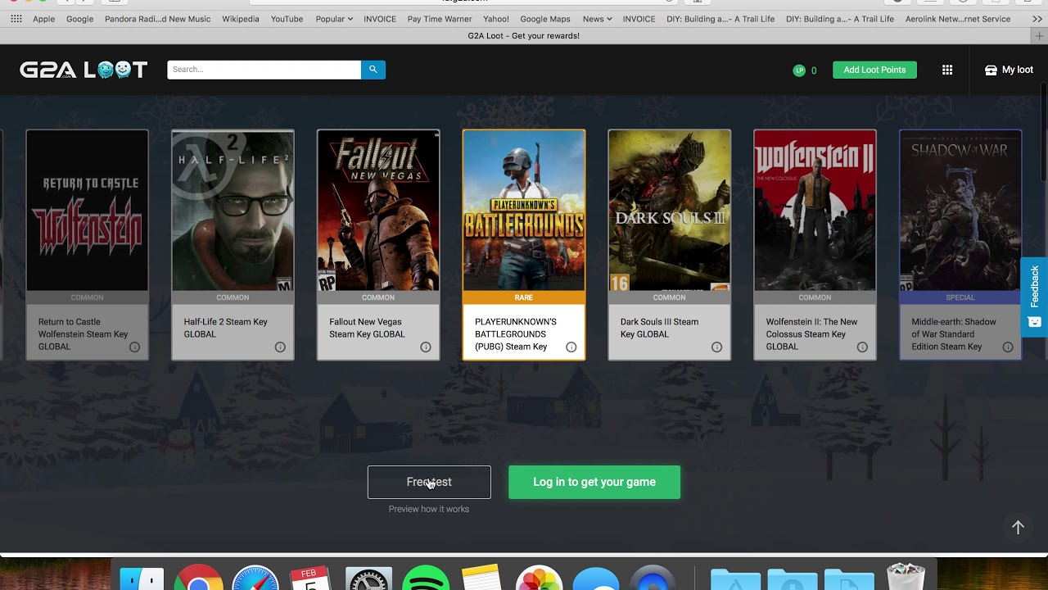1048x590 pixels.
Task: Select the Fallout New Vegas cover
Action: point(378,211)
